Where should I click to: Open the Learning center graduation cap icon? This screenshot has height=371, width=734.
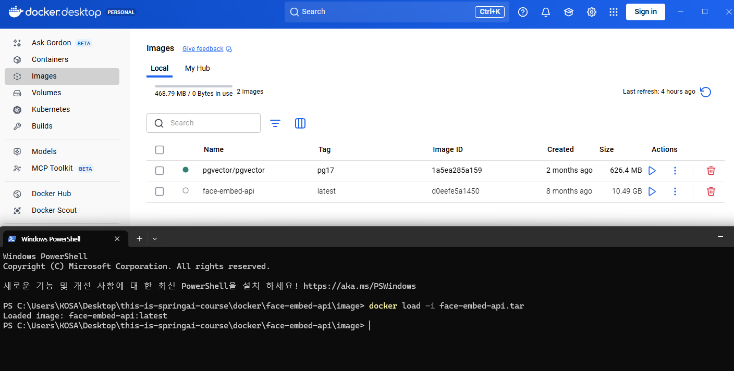[x=569, y=12]
